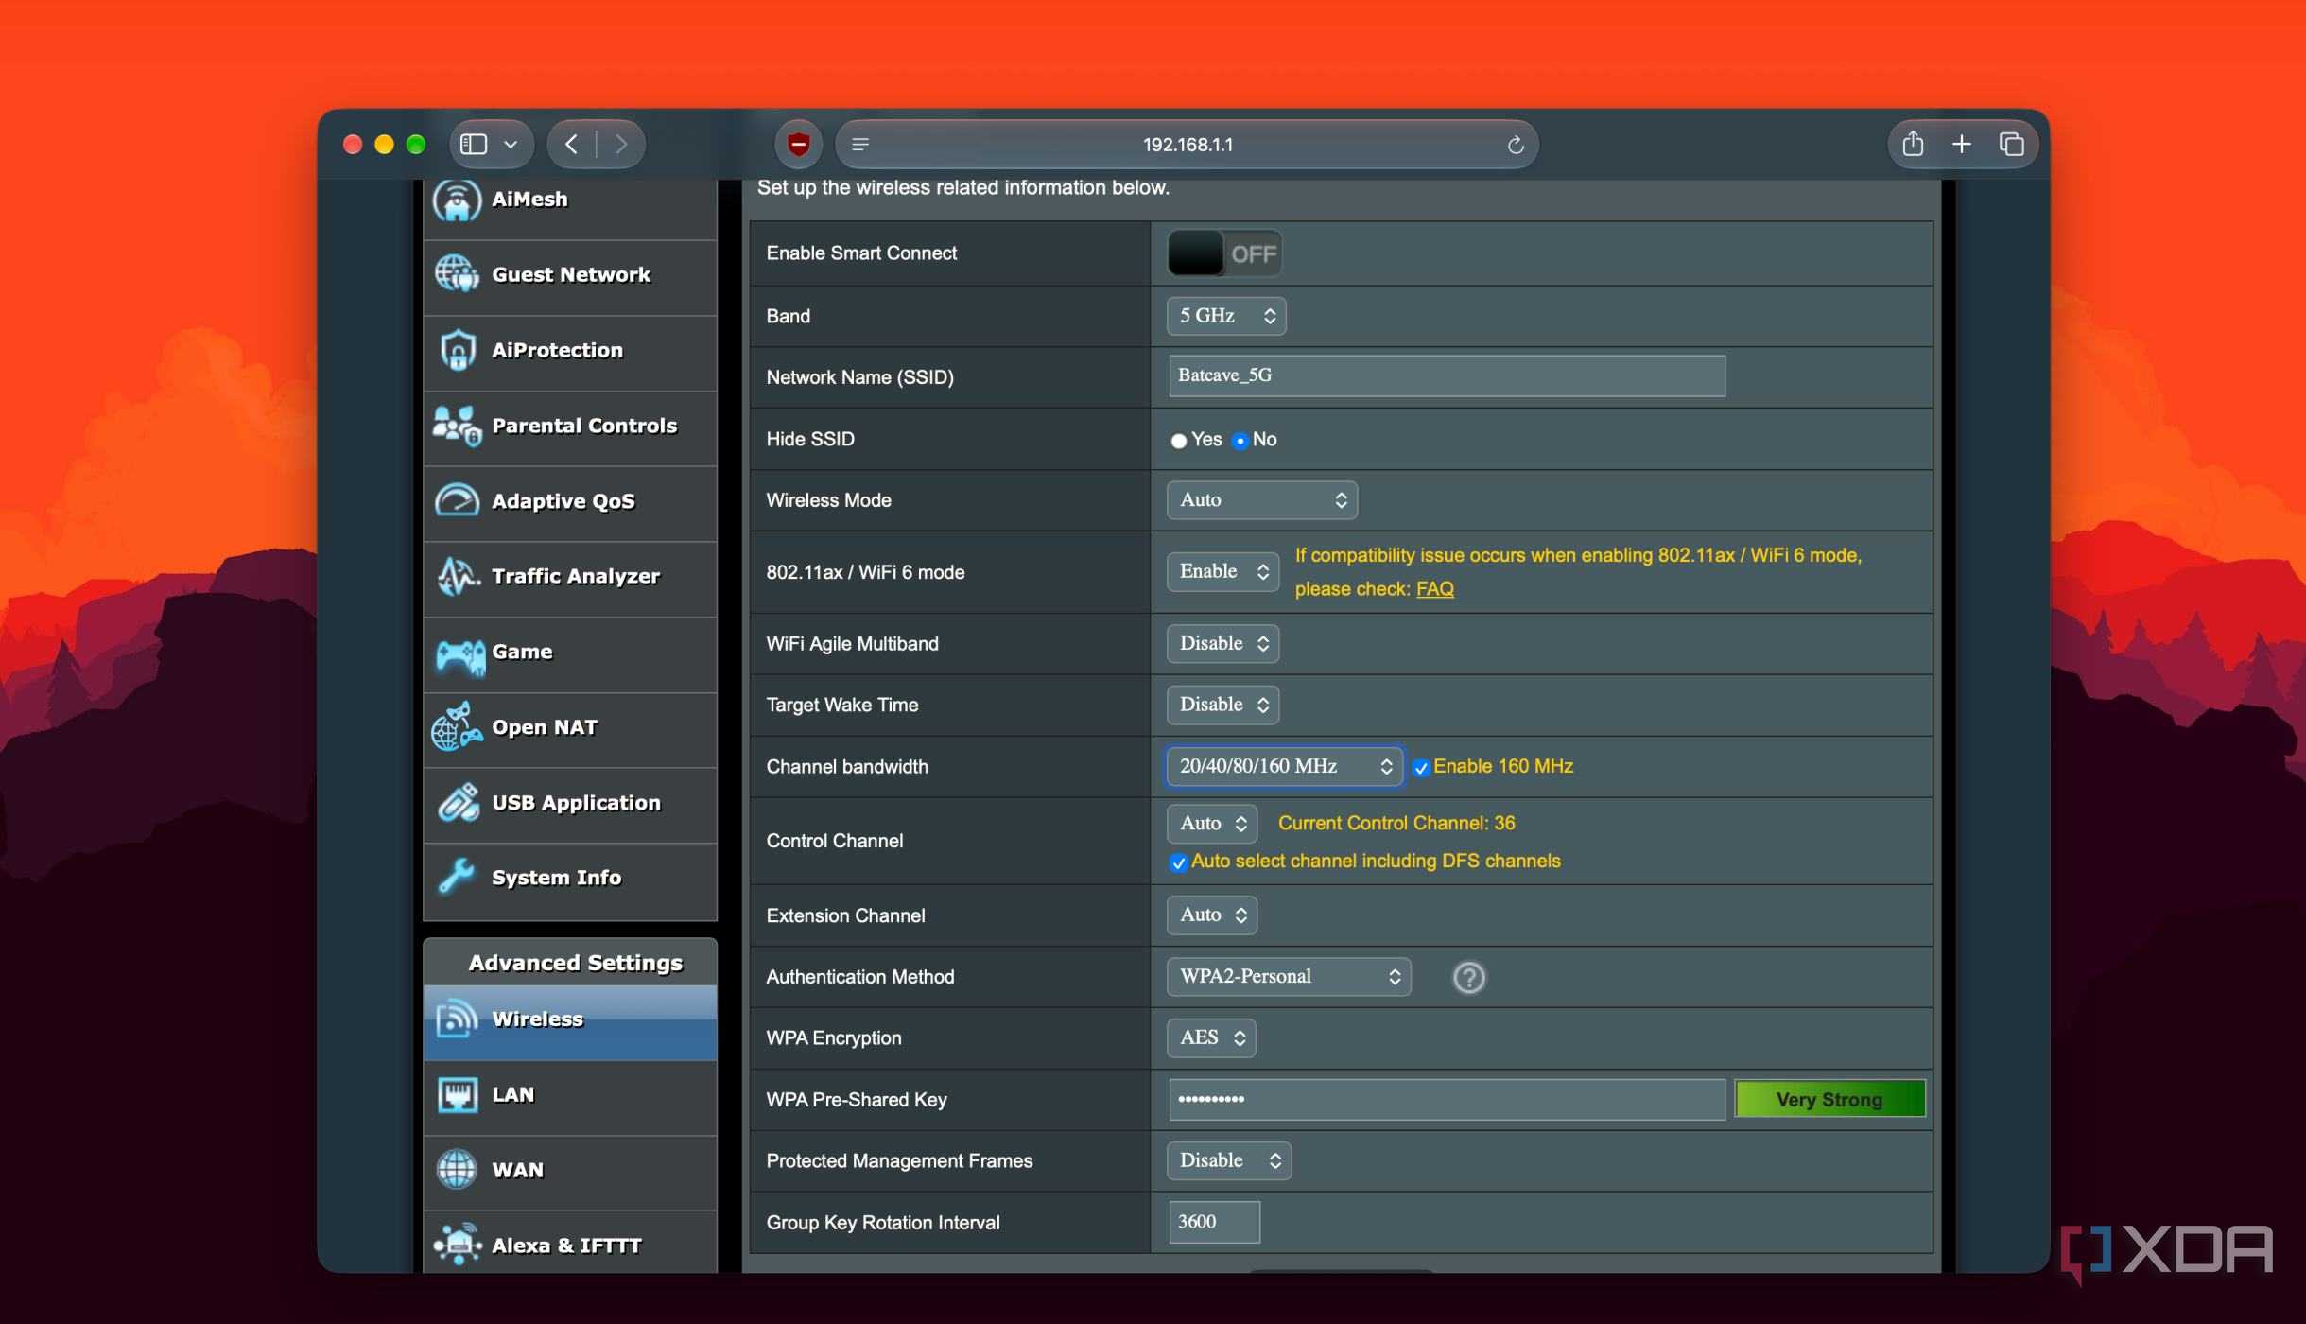This screenshot has width=2306, height=1324.
Task: Select Yes for Hide SSID
Action: pyautogui.click(x=1178, y=441)
